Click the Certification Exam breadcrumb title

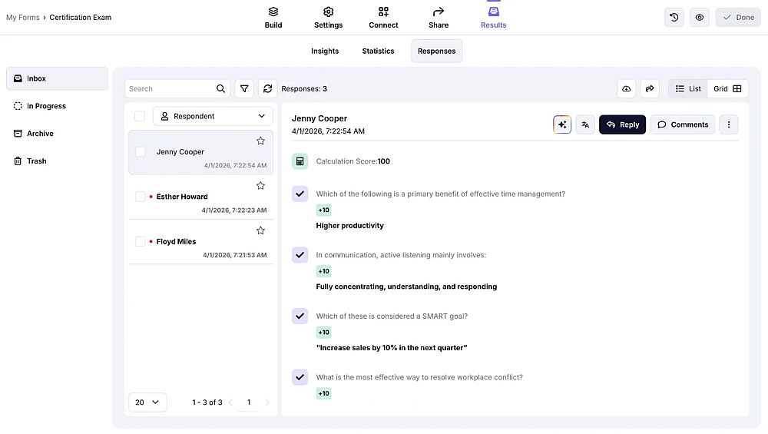[x=81, y=17]
